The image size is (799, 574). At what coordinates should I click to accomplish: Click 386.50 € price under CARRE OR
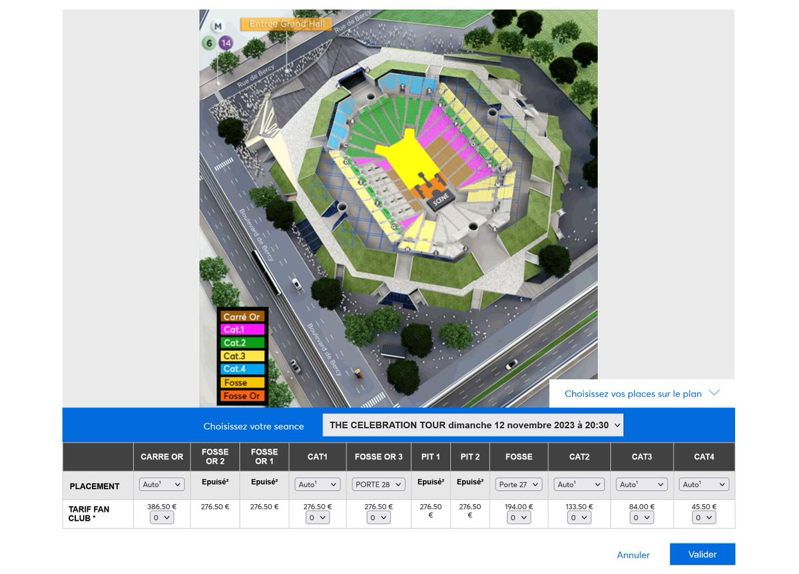162,507
